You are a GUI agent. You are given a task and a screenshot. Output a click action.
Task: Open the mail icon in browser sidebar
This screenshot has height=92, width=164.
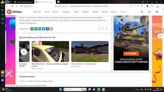tap(3, 72)
